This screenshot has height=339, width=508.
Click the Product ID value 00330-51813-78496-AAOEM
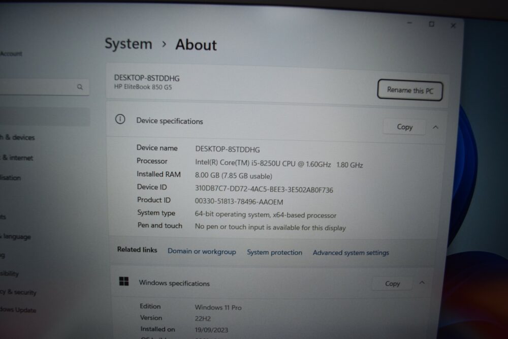click(239, 202)
